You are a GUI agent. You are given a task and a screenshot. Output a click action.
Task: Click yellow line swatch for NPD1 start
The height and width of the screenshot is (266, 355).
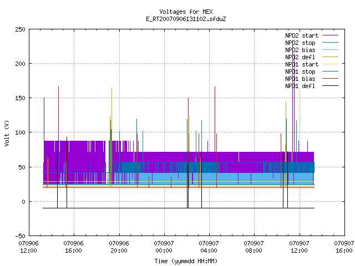[331, 64]
